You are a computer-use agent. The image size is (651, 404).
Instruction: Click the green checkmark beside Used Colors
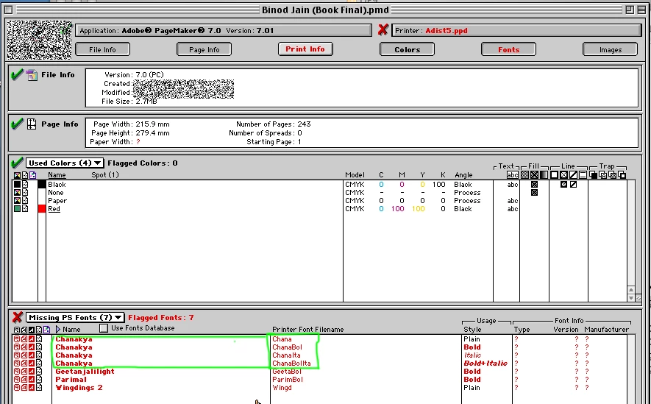pyautogui.click(x=17, y=163)
